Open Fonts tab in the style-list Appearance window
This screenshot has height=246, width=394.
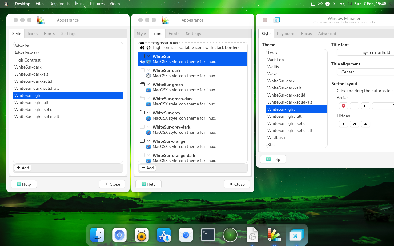click(49, 34)
